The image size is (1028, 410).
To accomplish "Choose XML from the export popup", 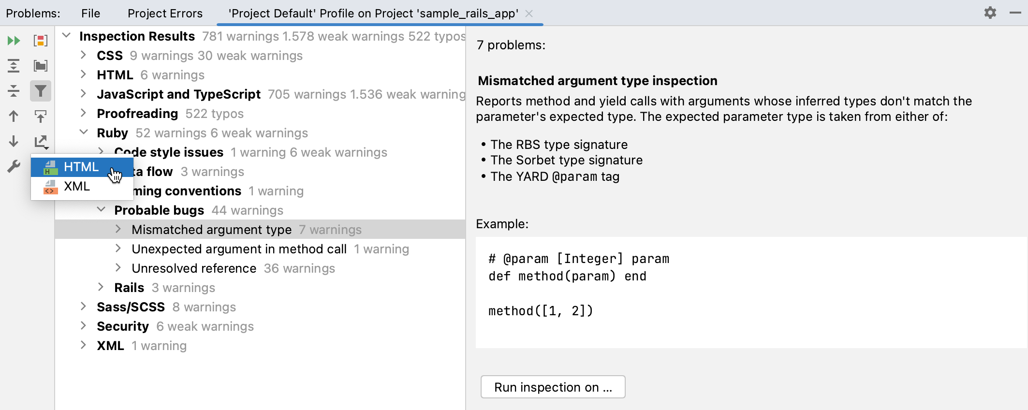I will [77, 187].
